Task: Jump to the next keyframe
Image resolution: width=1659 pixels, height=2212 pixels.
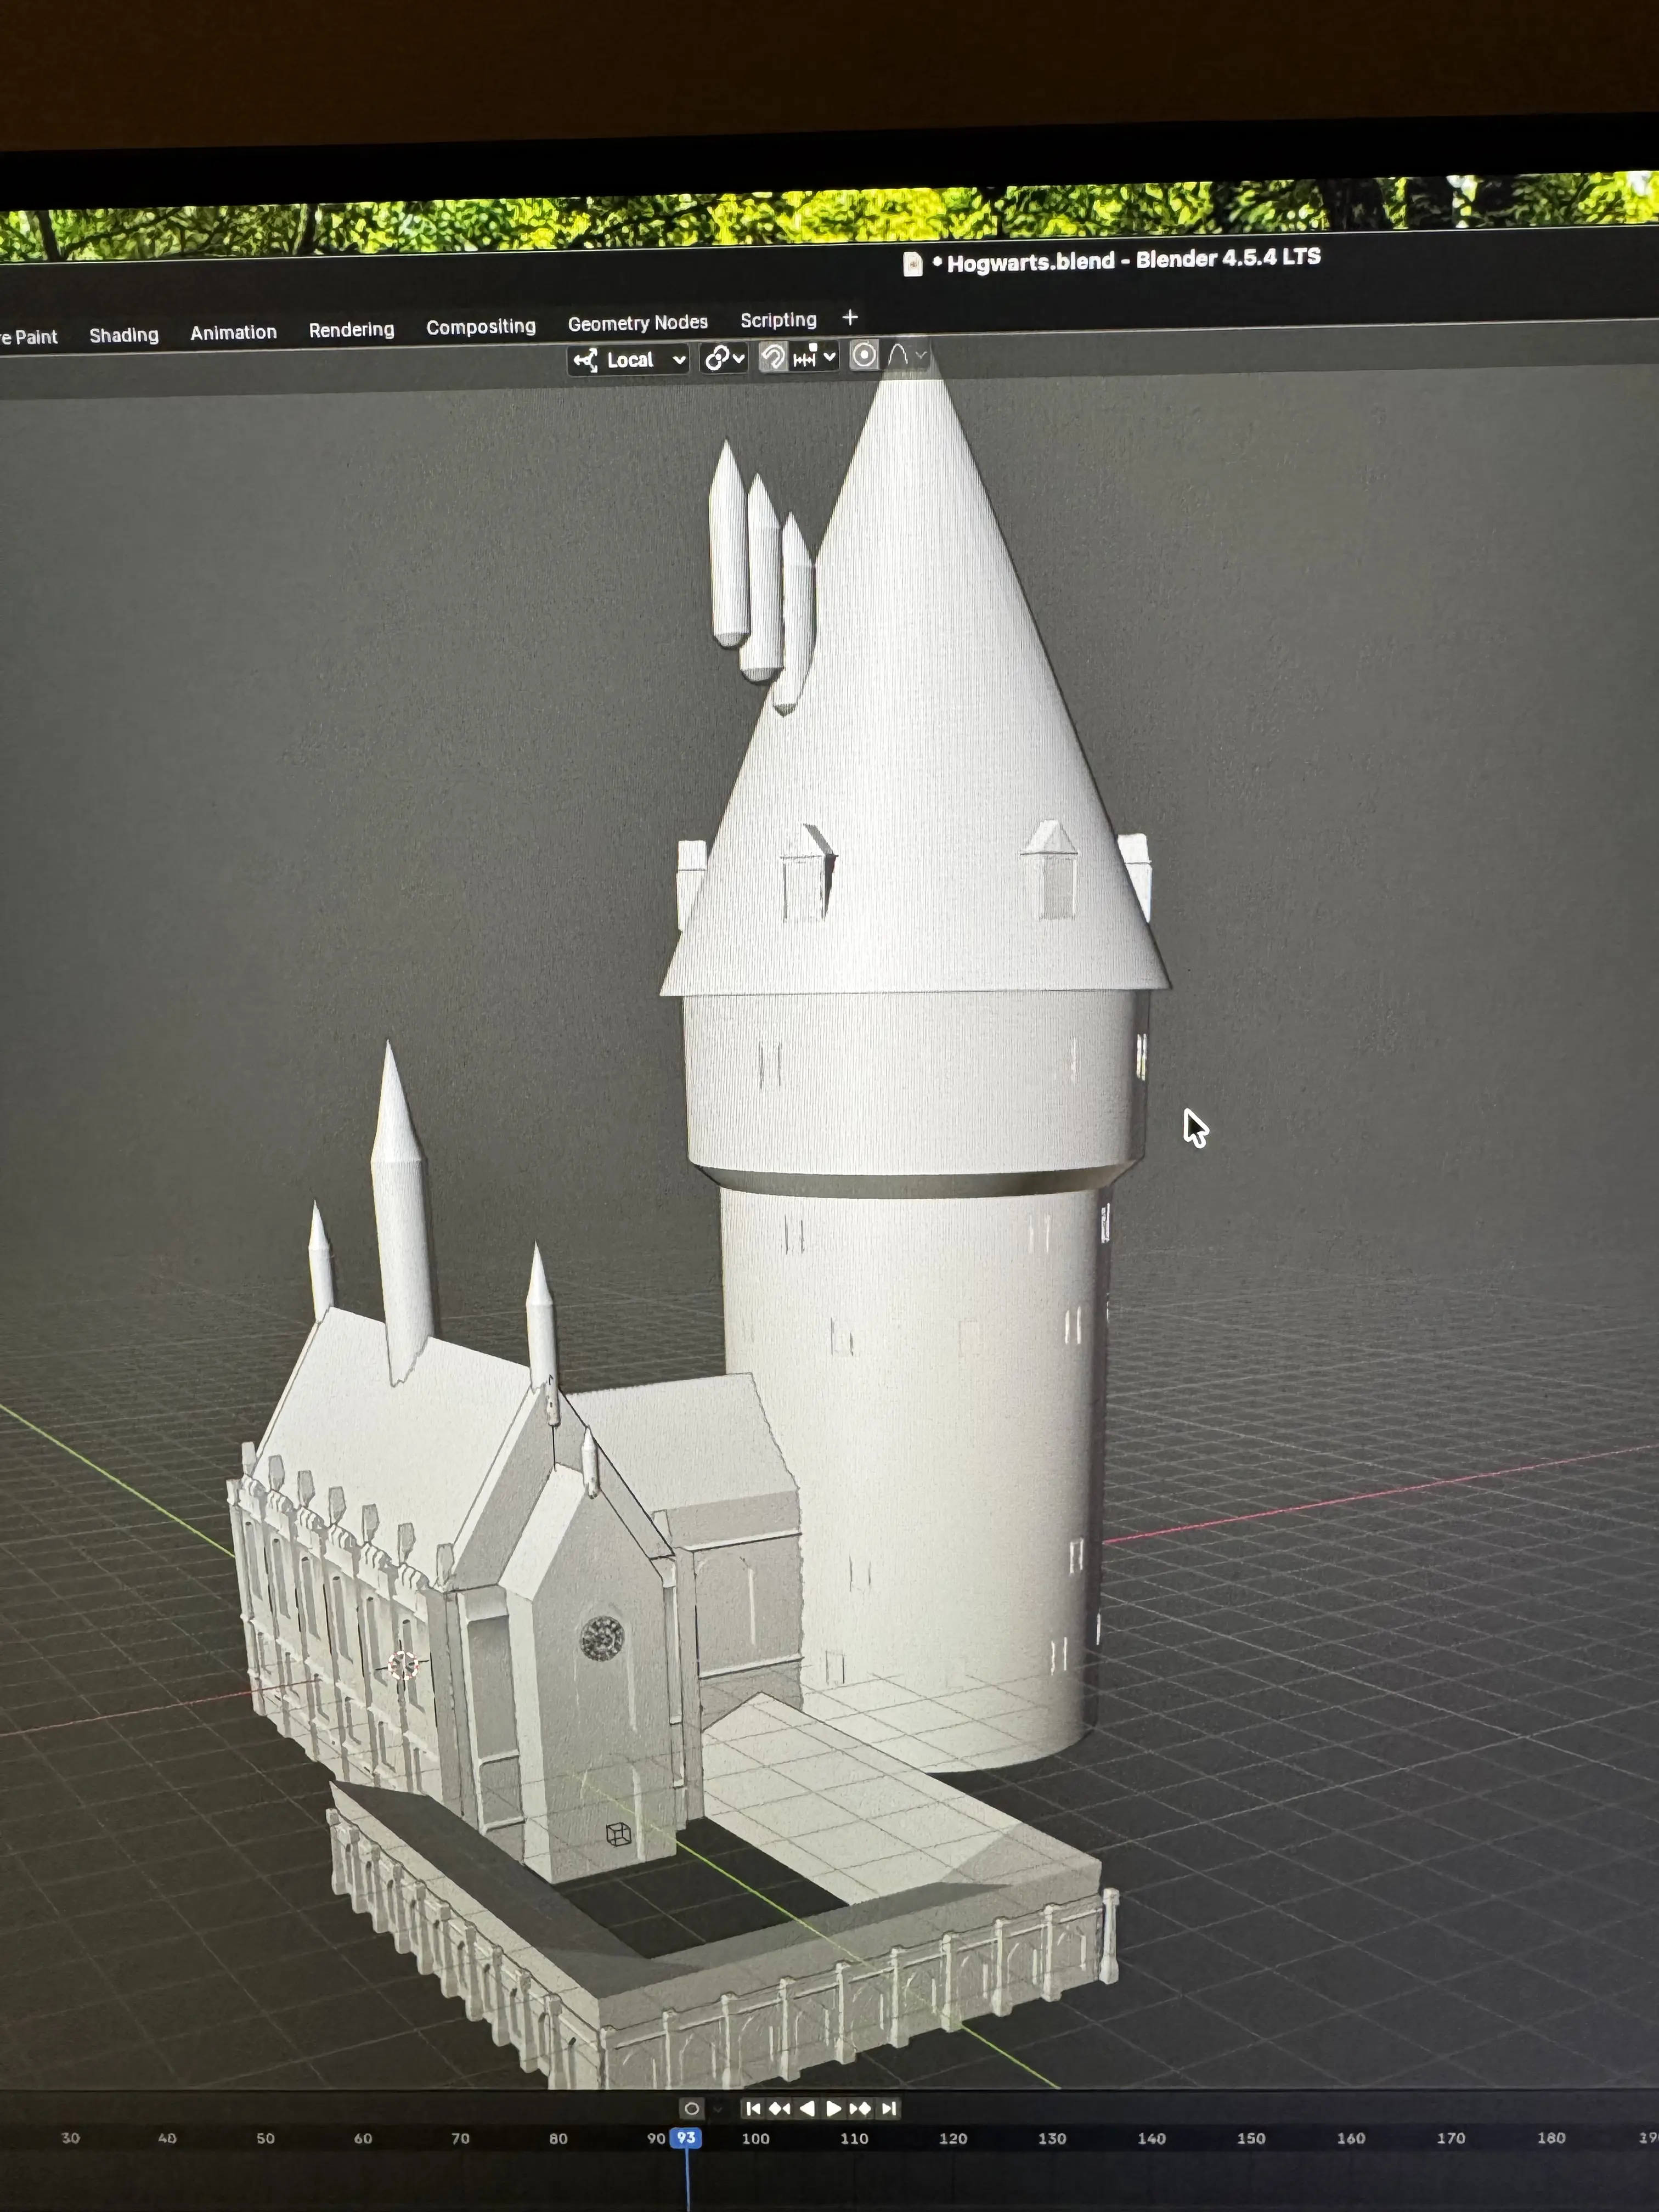Action: tap(860, 2108)
